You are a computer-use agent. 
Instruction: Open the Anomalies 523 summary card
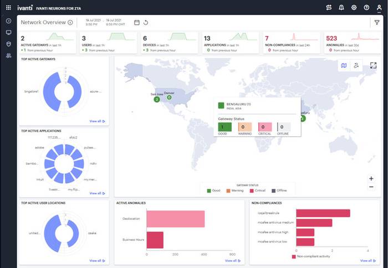click(x=353, y=43)
